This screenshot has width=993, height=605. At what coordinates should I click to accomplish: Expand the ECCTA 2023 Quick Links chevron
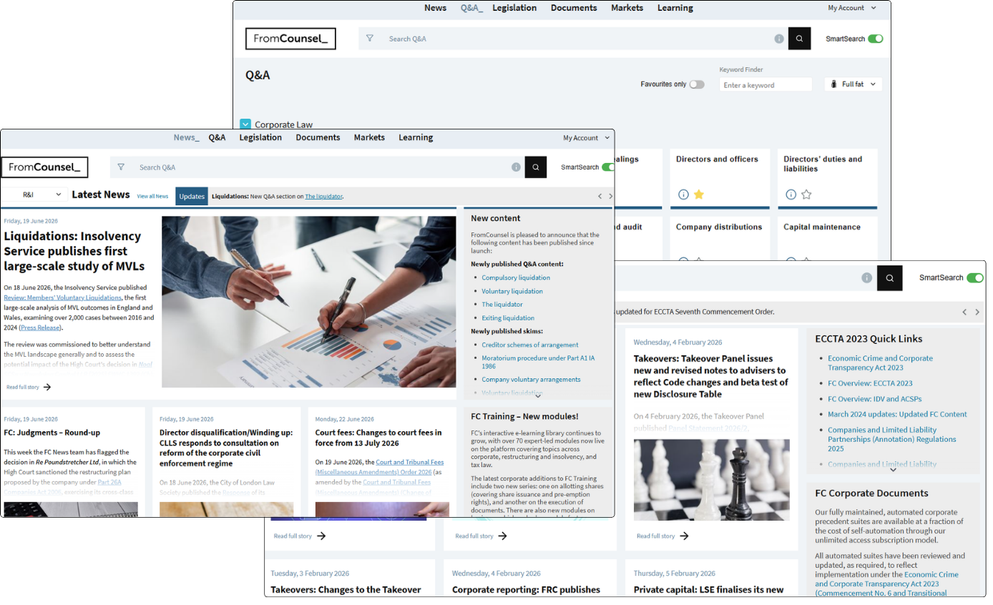(x=893, y=470)
